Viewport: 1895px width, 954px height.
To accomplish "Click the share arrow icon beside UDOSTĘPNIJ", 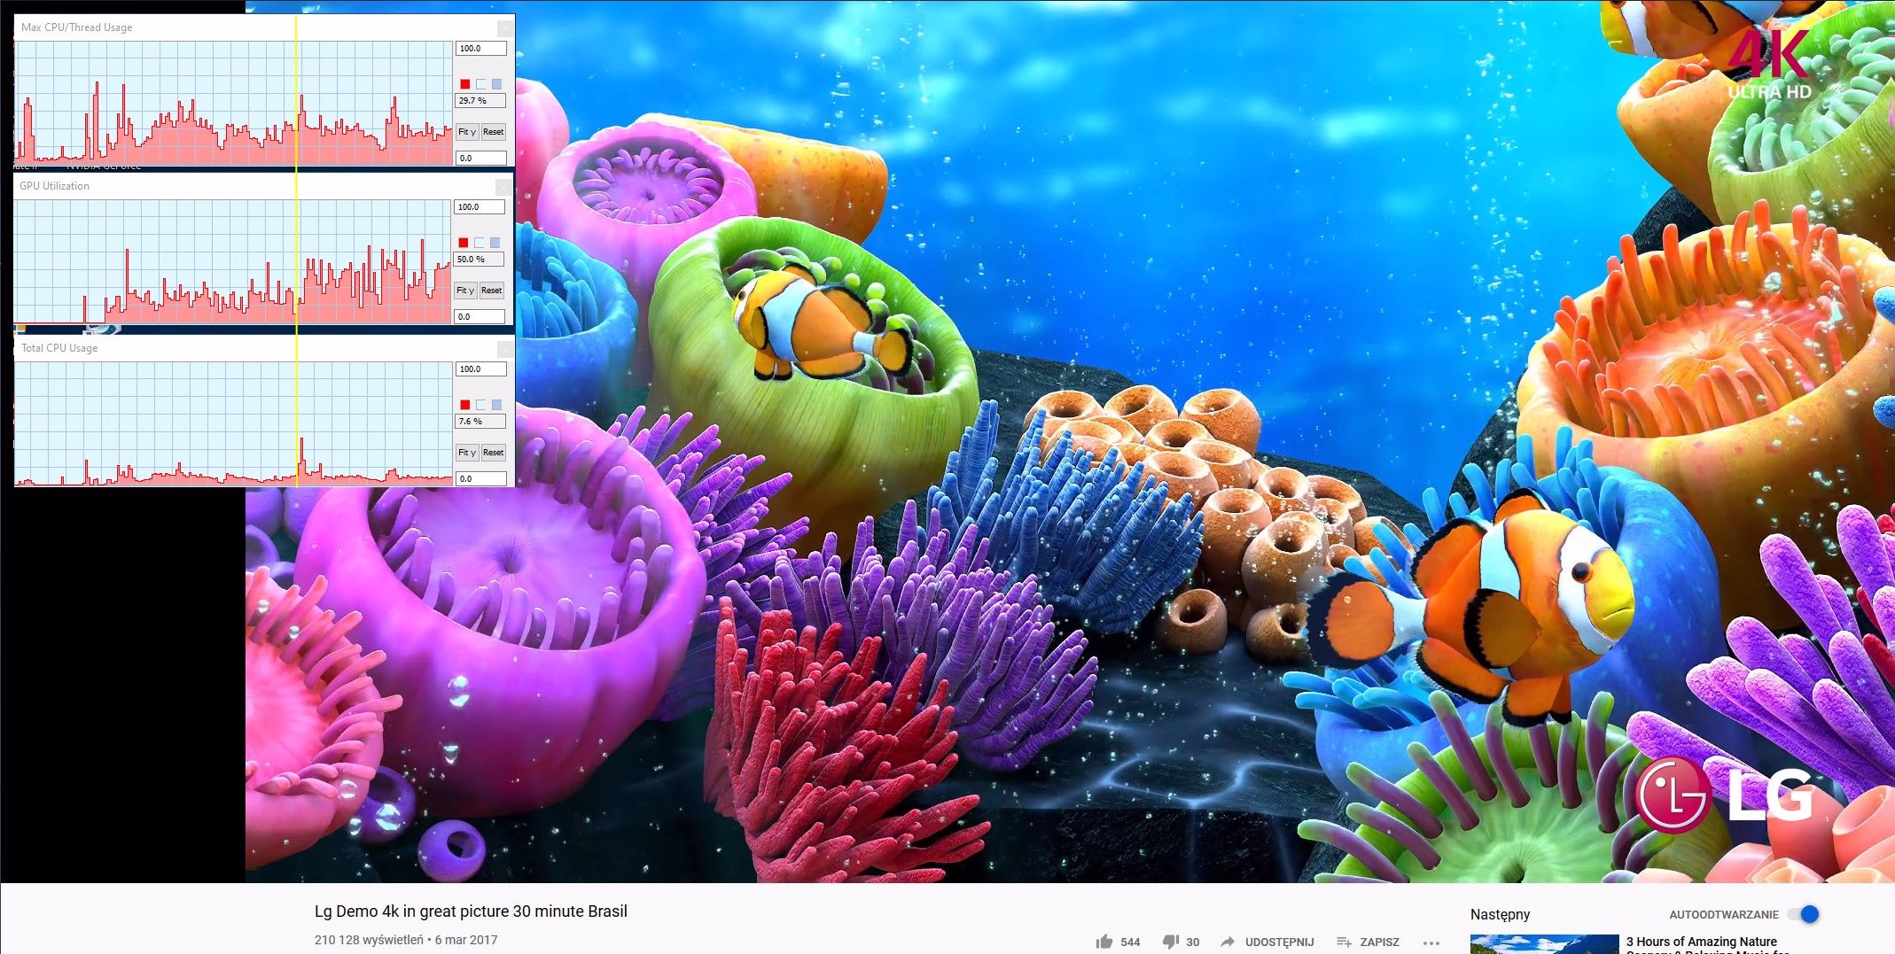I will [x=1228, y=942].
